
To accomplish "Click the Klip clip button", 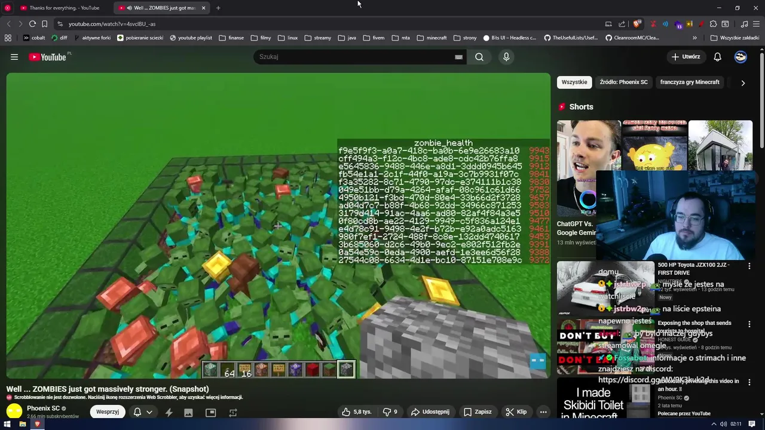I will pos(516,411).
